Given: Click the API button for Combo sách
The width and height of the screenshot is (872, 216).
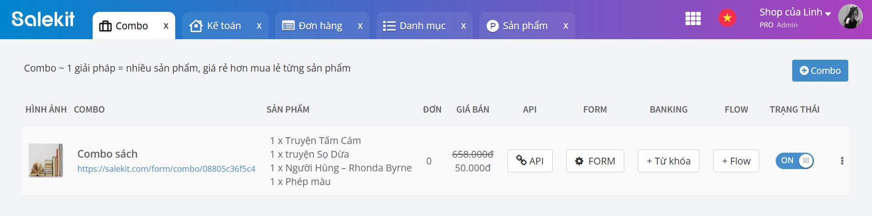Looking at the screenshot, I should tap(529, 161).
